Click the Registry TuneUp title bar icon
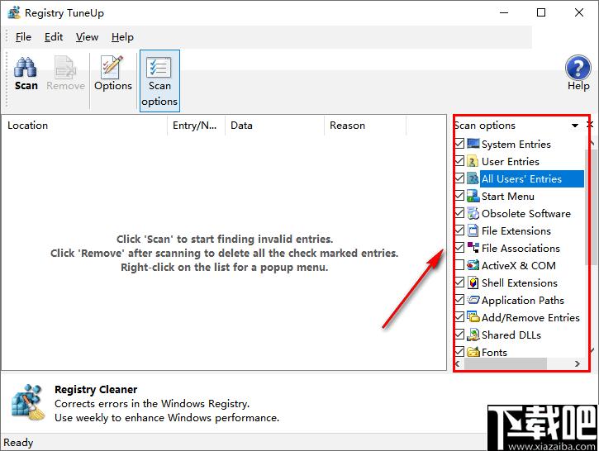The height and width of the screenshot is (451, 599). coord(14,12)
